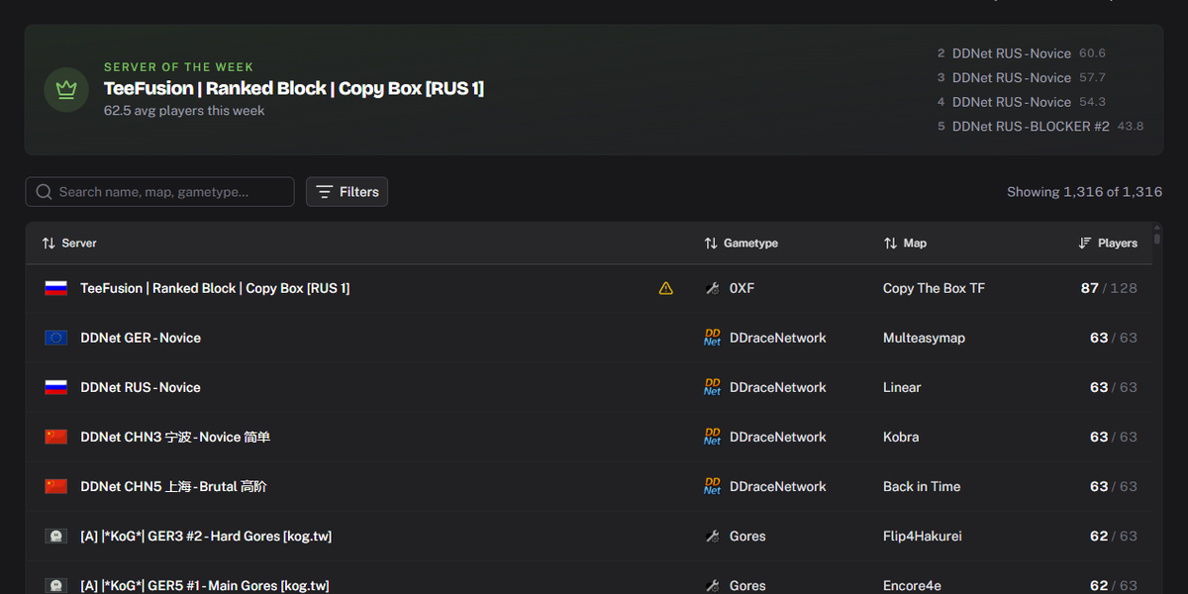The width and height of the screenshot is (1188, 594).
Task: Focus the search name, map, gametype field
Action: pos(159,192)
